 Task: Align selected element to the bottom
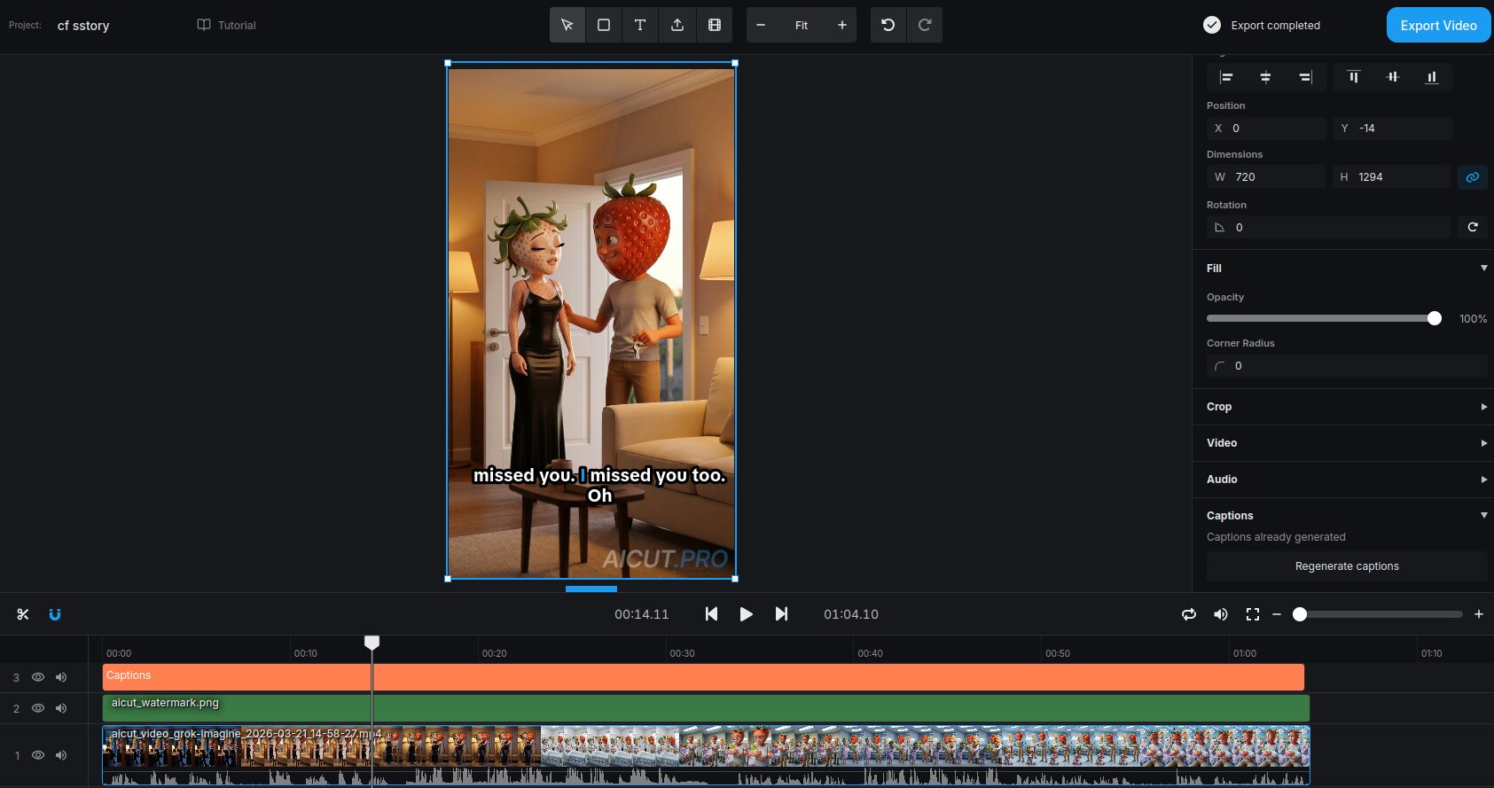[x=1432, y=77]
